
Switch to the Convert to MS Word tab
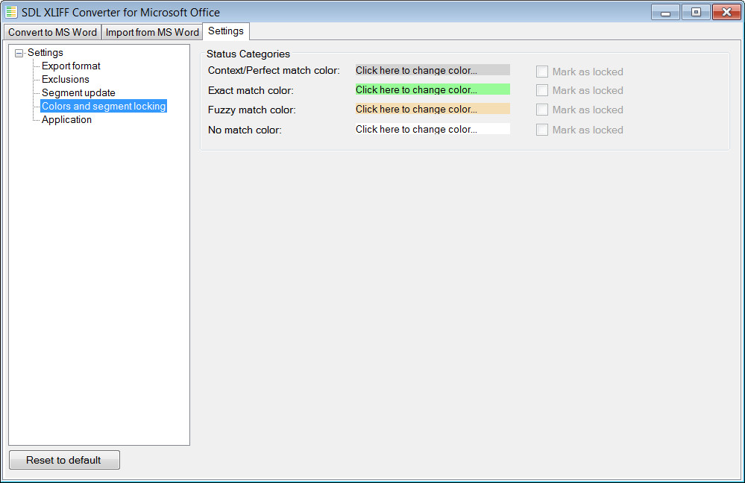(x=52, y=32)
